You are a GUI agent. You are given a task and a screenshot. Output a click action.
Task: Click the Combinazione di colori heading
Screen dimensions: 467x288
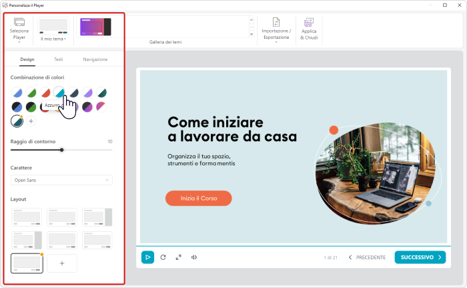click(x=37, y=78)
